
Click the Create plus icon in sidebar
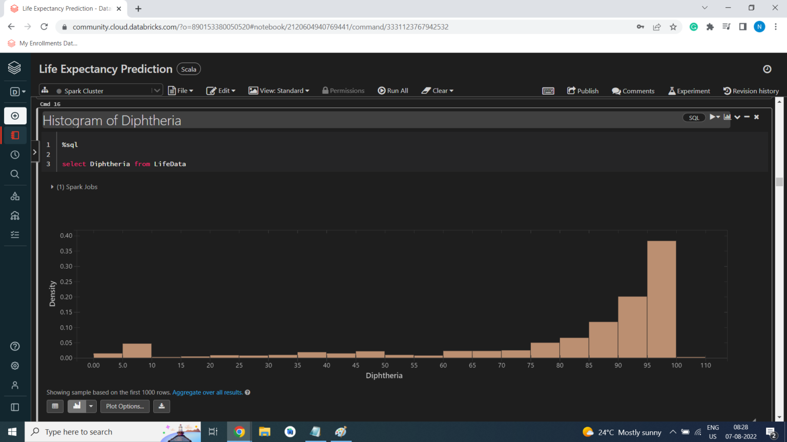15,116
